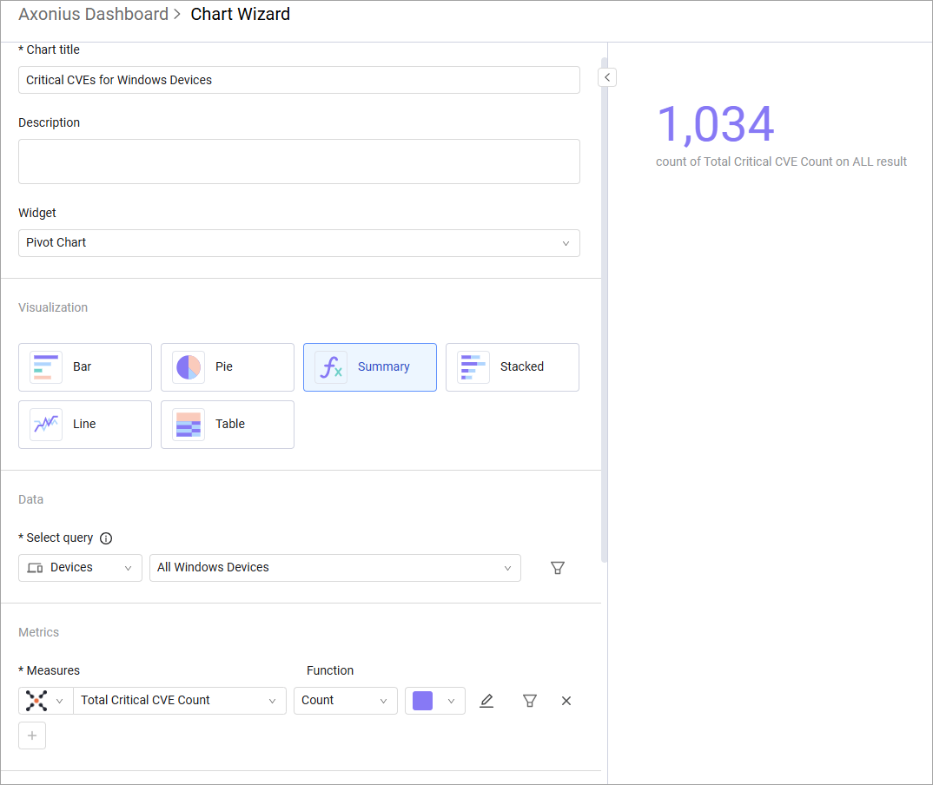Click the pencil edit icon for the measure
933x785 pixels.
pyautogui.click(x=486, y=701)
